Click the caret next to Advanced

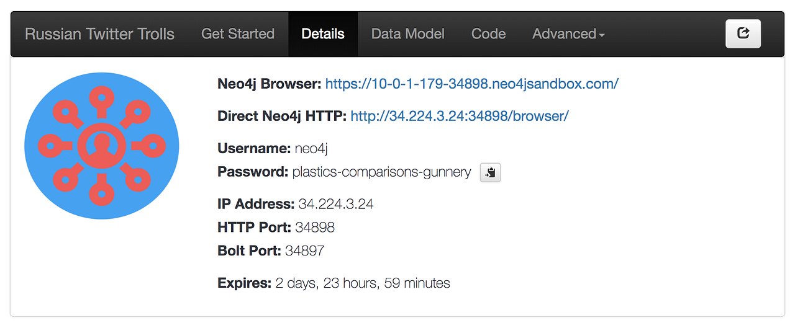[x=602, y=35]
